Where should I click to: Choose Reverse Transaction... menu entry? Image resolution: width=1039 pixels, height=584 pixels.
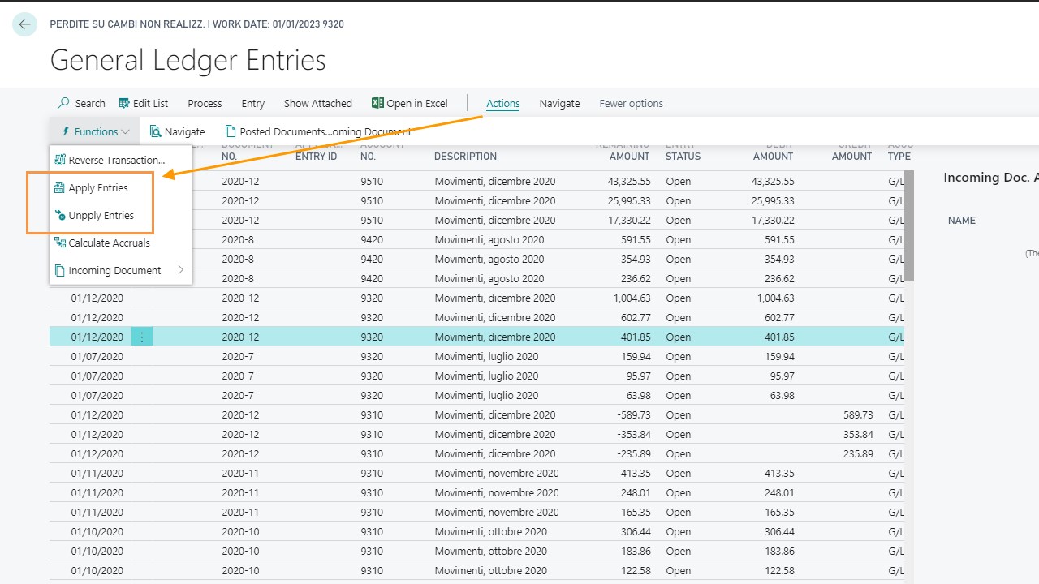pyautogui.click(x=121, y=160)
